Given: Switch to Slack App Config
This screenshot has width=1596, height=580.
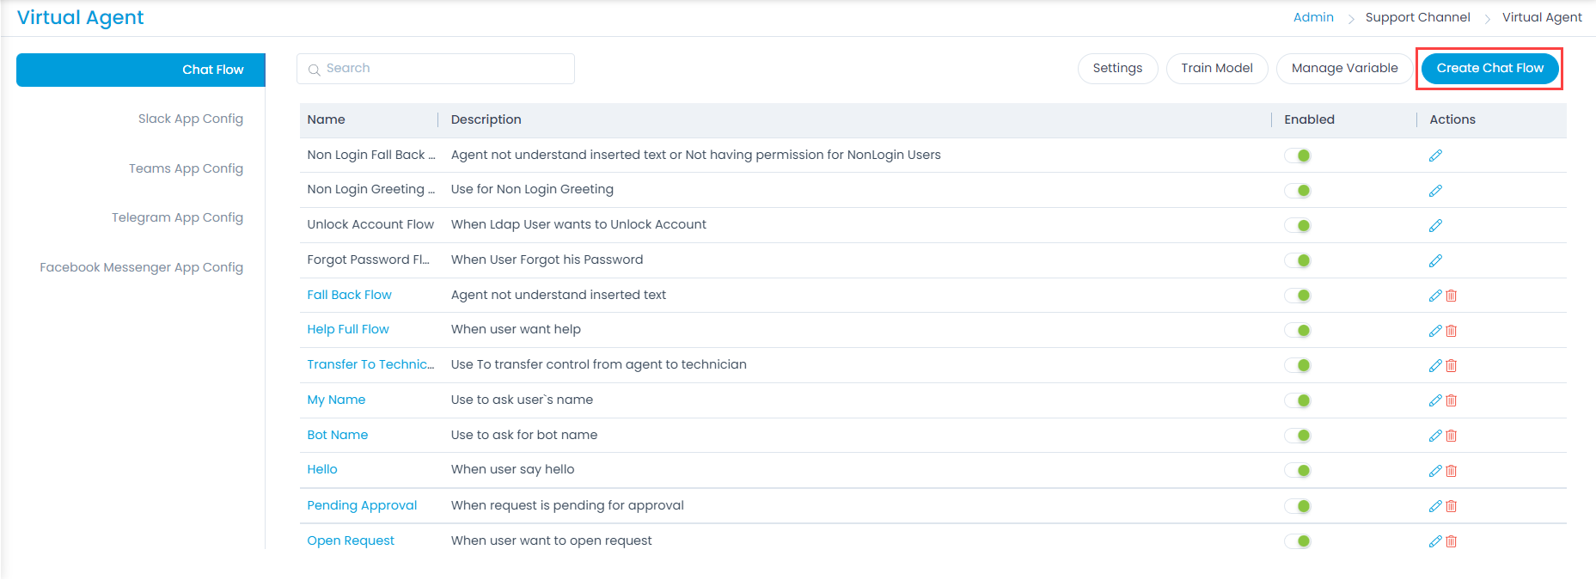Looking at the screenshot, I should [191, 119].
